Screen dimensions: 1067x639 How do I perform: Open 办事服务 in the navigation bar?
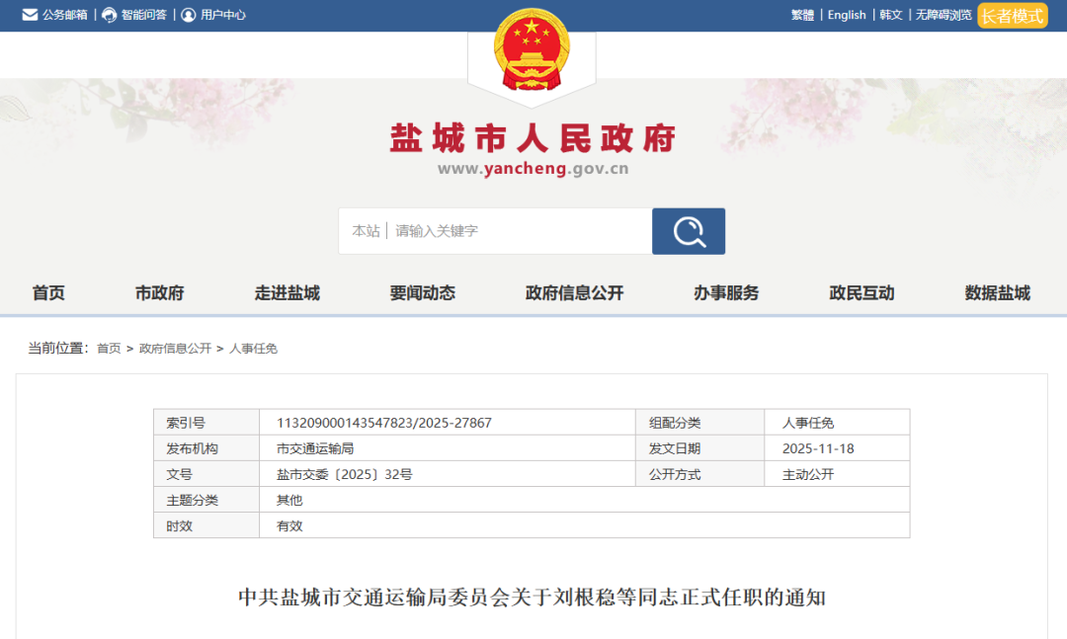tap(726, 293)
